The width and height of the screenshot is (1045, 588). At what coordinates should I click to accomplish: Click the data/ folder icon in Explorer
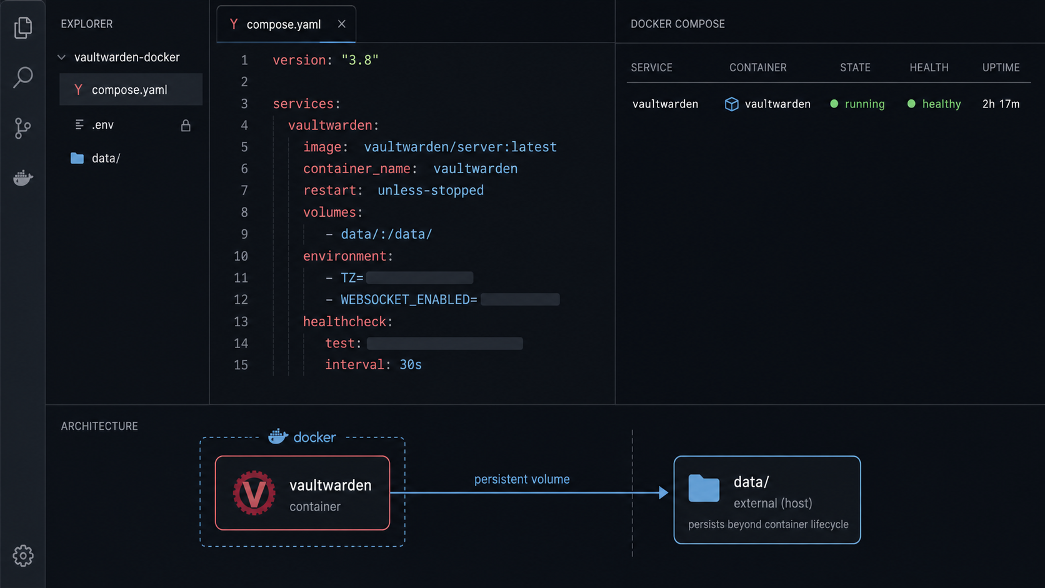pos(77,158)
